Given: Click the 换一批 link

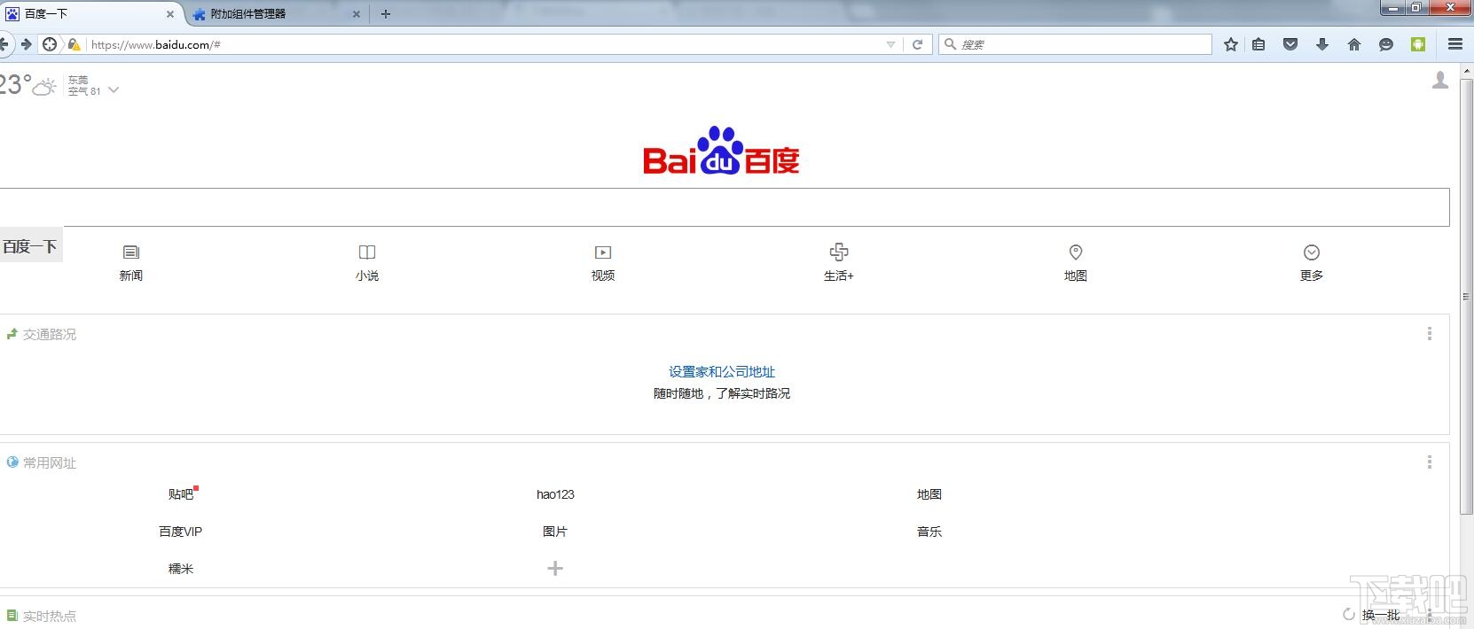Looking at the screenshot, I should click(1381, 615).
